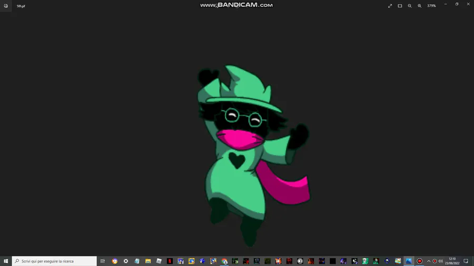The height and width of the screenshot is (266, 474).
Task: Open the white circled 3 taskbar icon
Action: click(x=300, y=261)
